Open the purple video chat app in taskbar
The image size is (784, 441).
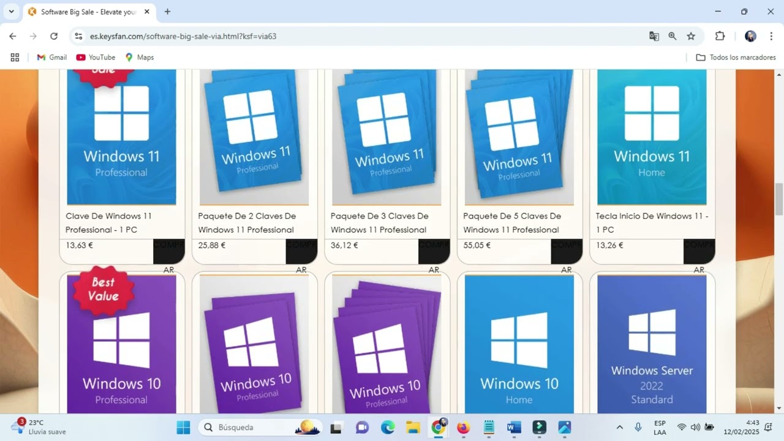click(x=362, y=427)
